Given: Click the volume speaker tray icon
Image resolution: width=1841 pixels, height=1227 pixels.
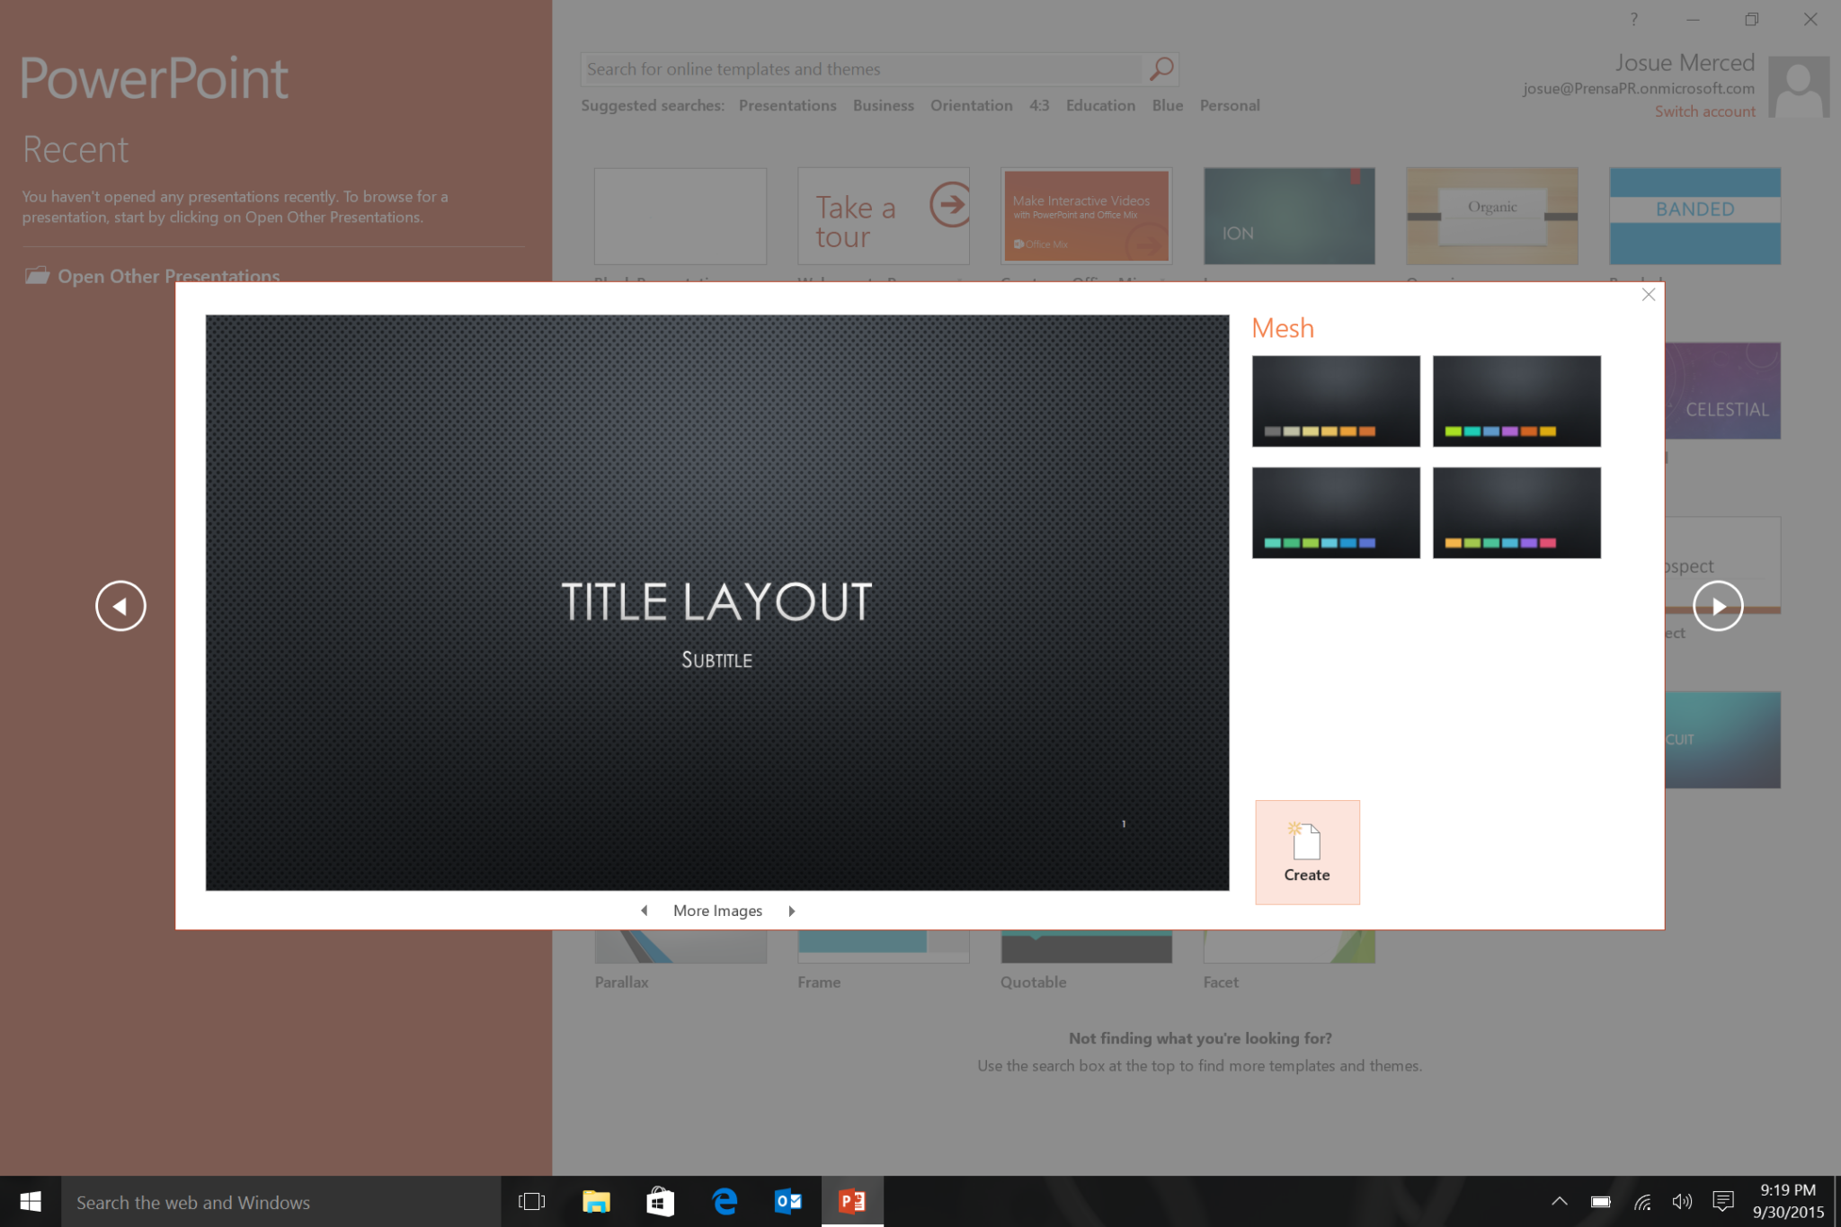Looking at the screenshot, I should coord(1682,1202).
